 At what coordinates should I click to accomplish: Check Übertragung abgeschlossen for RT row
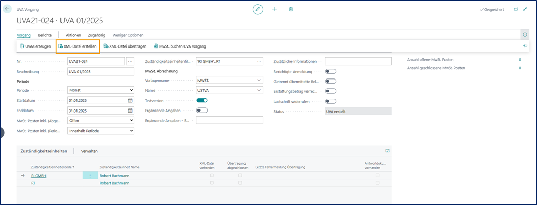click(240, 183)
